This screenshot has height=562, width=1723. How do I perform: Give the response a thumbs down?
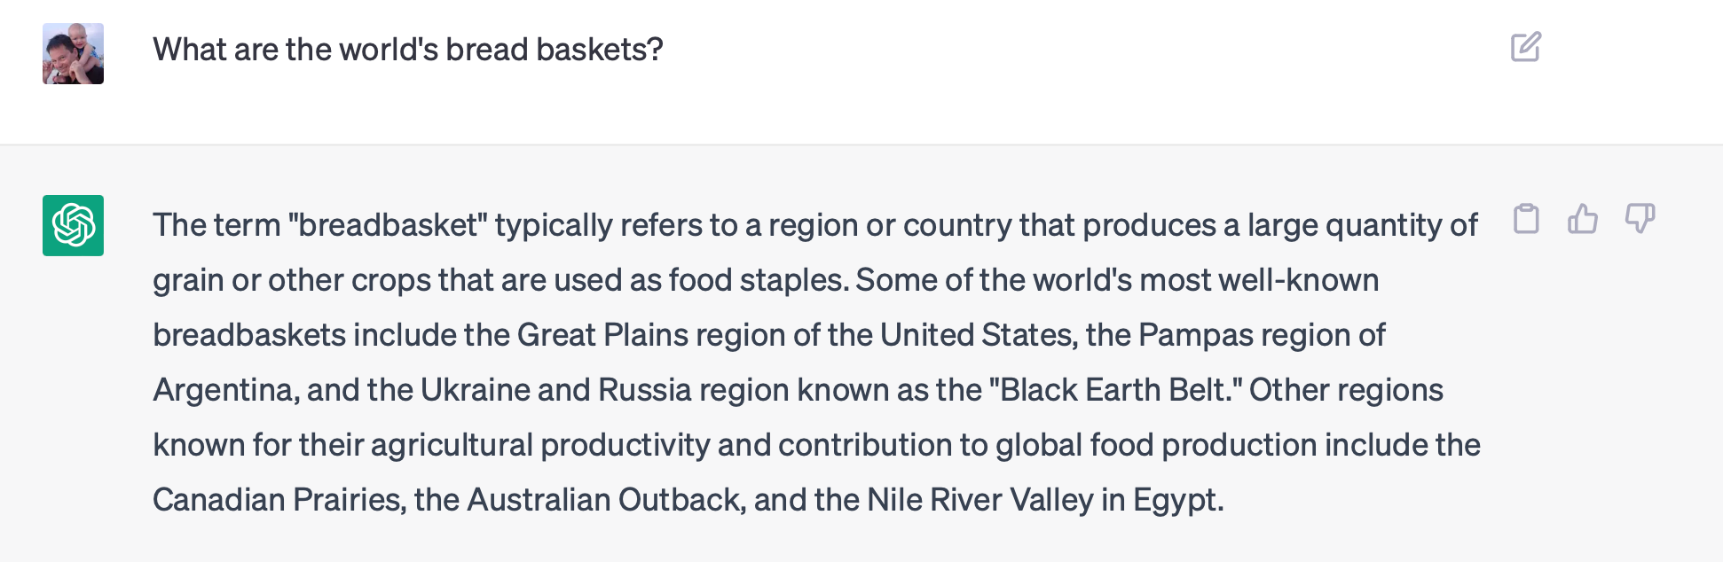(1640, 218)
